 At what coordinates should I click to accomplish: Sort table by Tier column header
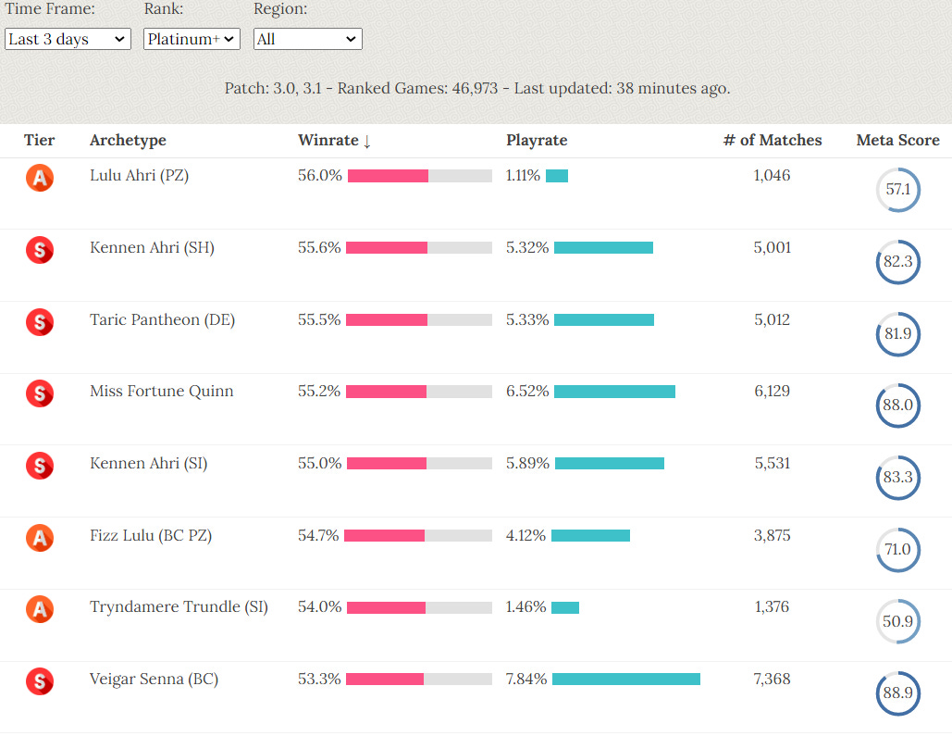40,141
